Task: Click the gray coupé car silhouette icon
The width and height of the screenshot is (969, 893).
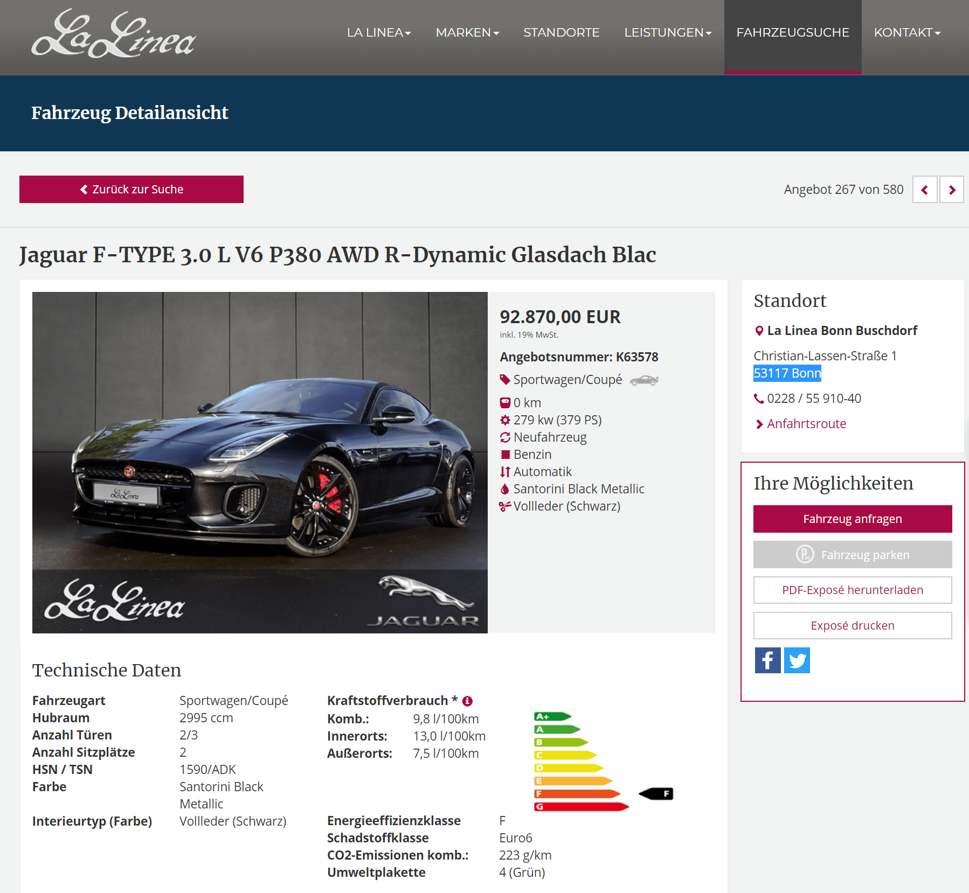Action: 644,381
